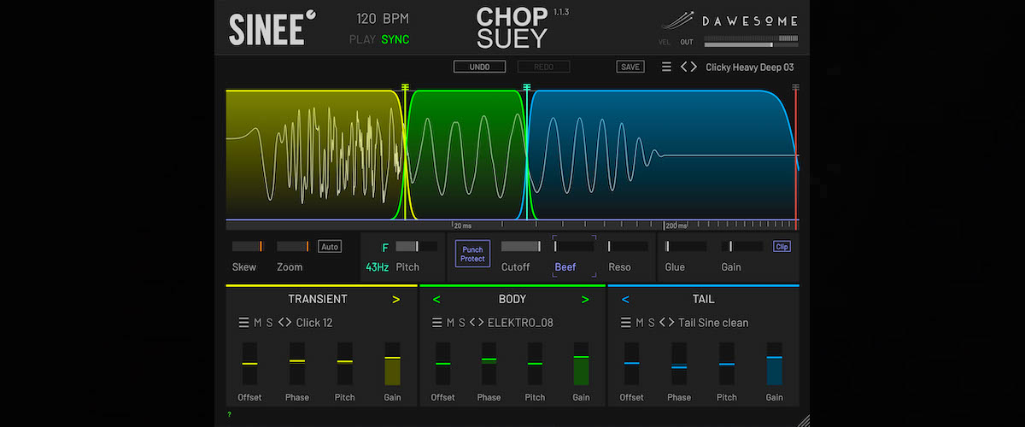Open the Transient layer hamburger menu
Screen dimensions: 1025x427
pyautogui.click(x=244, y=323)
